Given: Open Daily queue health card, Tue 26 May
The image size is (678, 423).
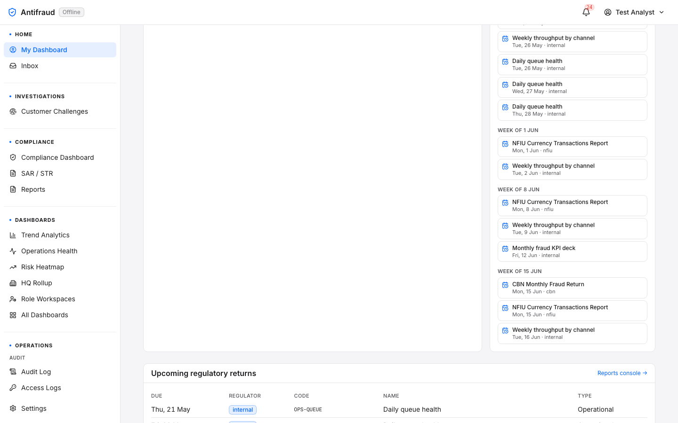Looking at the screenshot, I should click(x=572, y=64).
